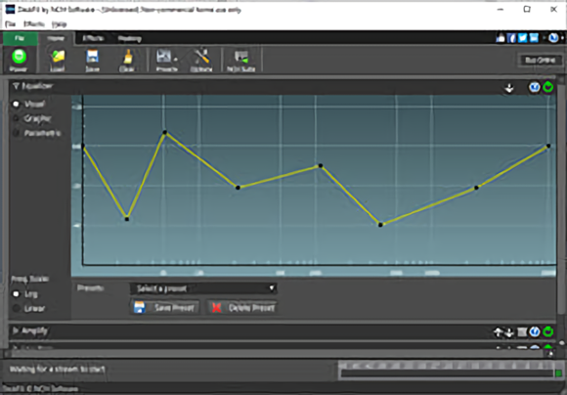Click the highest peak point on EQ curve
567x395 pixels.
pos(165,132)
